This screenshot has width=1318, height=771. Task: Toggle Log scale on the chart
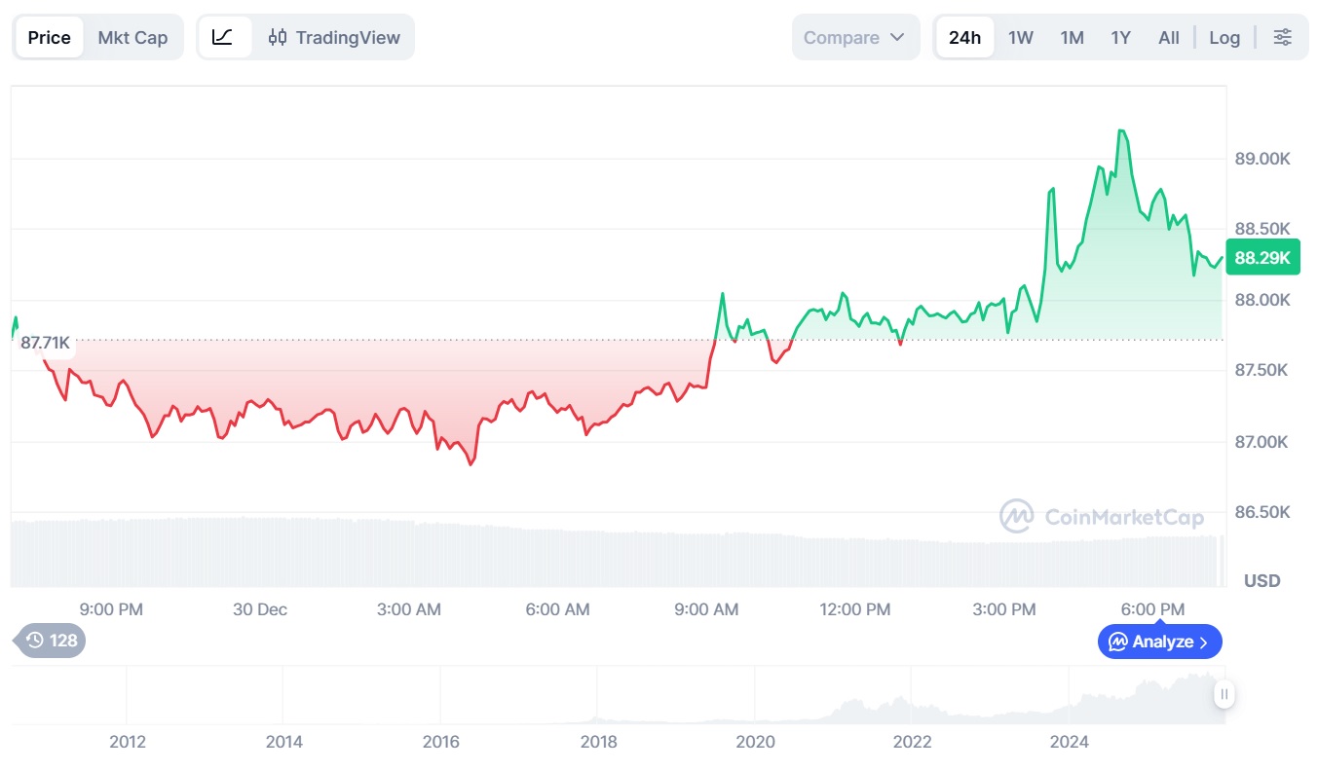[1224, 38]
